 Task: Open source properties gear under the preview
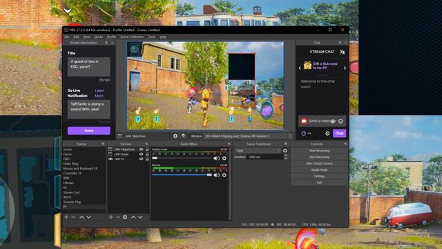pos(175,136)
